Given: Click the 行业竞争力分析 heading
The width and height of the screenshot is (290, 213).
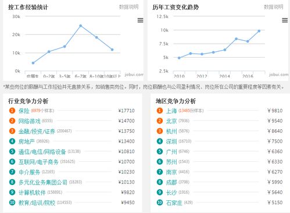Looking at the screenshot, I should coord(28,101).
